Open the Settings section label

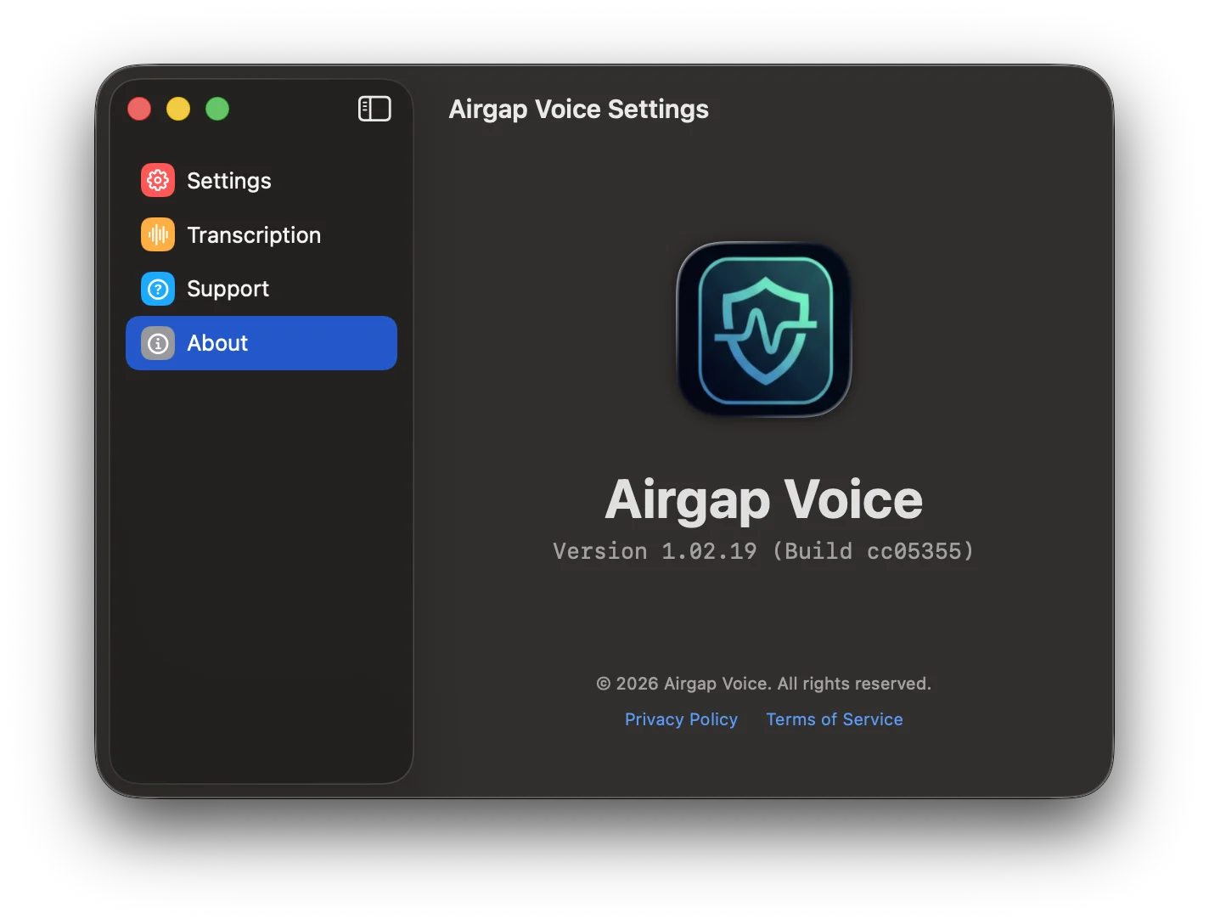click(229, 181)
